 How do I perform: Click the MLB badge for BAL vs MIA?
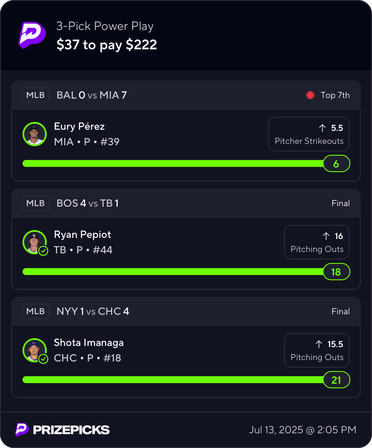pos(35,95)
